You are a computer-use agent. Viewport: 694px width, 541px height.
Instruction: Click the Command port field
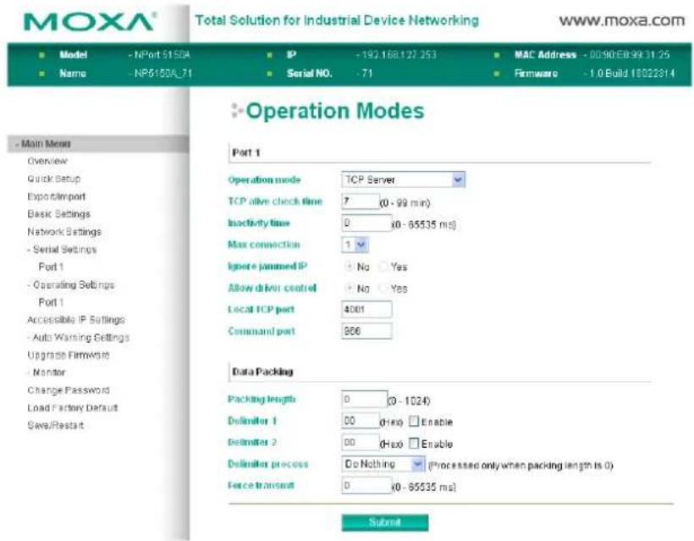(366, 331)
